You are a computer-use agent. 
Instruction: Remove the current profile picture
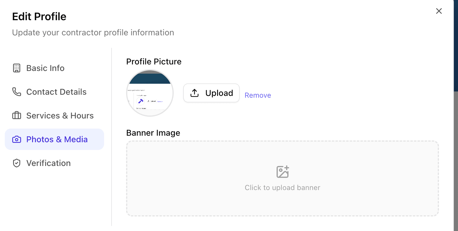pos(258,95)
